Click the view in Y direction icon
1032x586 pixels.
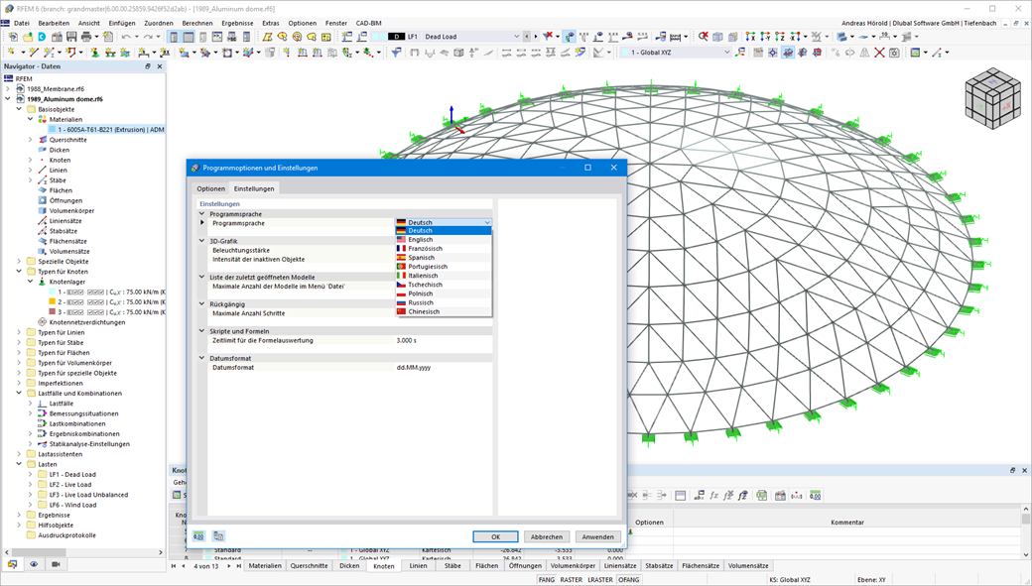(765, 37)
